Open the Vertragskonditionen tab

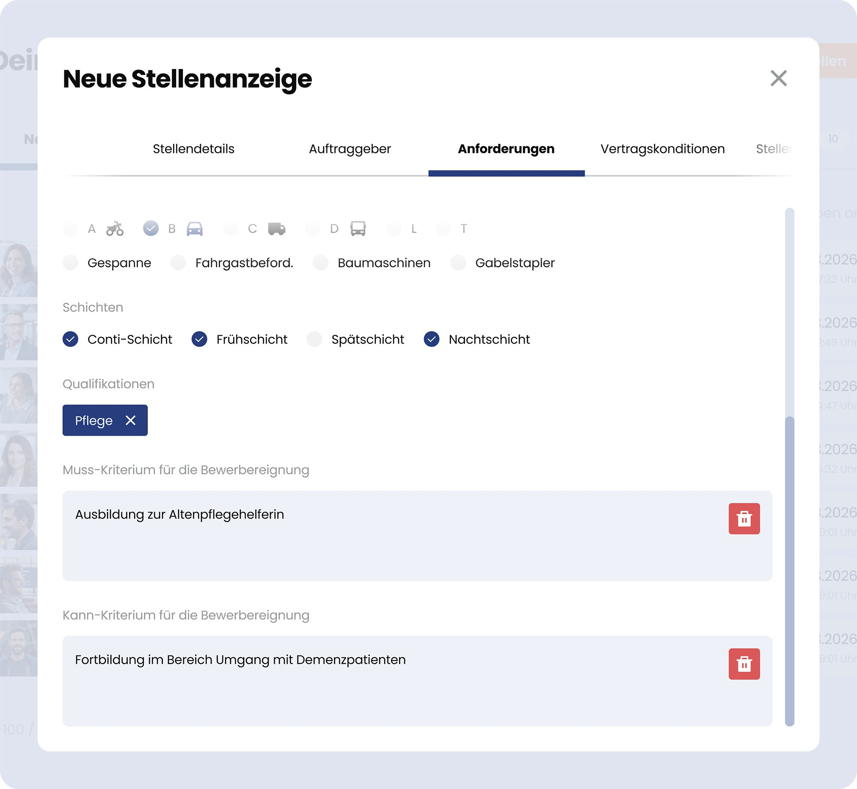662,149
